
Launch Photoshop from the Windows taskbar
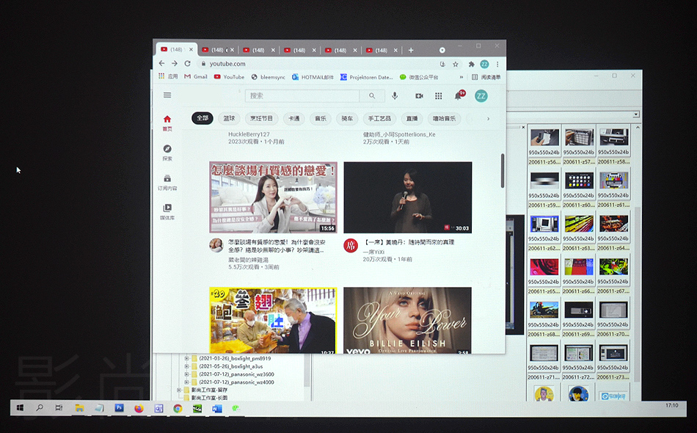pyautogui.click(x=119, y=408)
